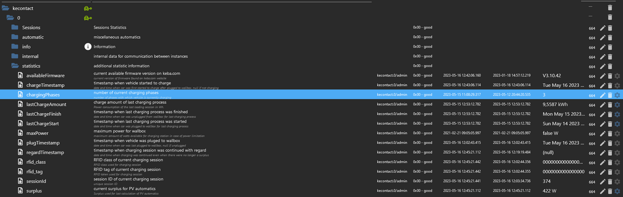Viewport: 623px width, 197px height.
Task: Edit the automatic folder object
Action: tap(603, 37)
